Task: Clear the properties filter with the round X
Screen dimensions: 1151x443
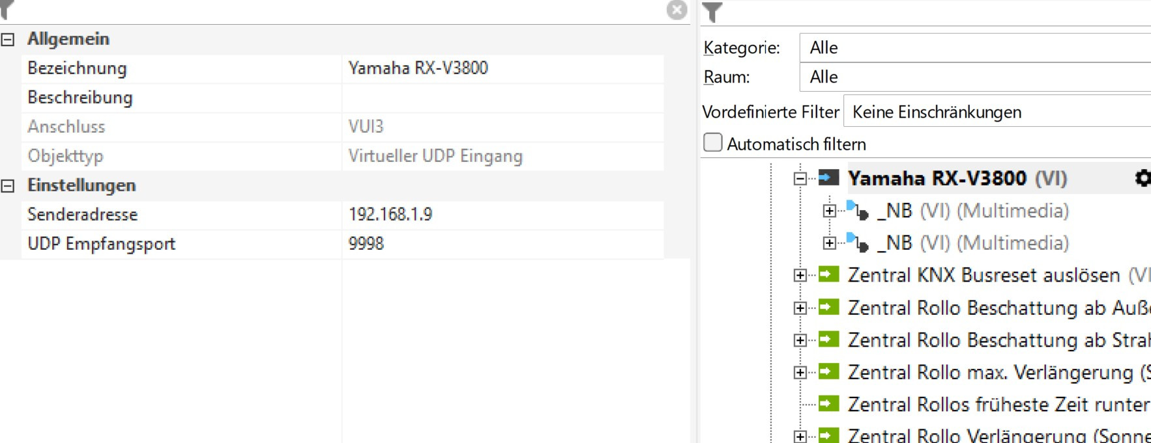Action: click(x=677, y=10)
